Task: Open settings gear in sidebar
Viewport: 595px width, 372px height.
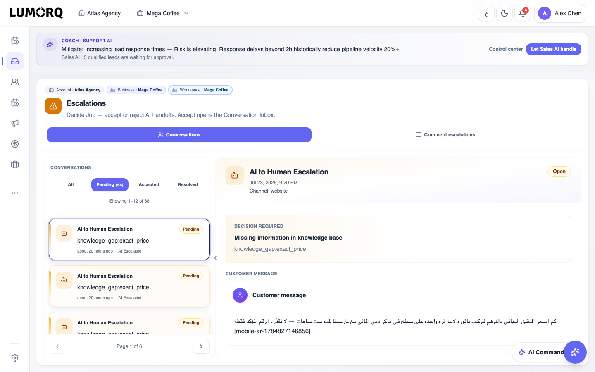Action: [x=15, y=358]
